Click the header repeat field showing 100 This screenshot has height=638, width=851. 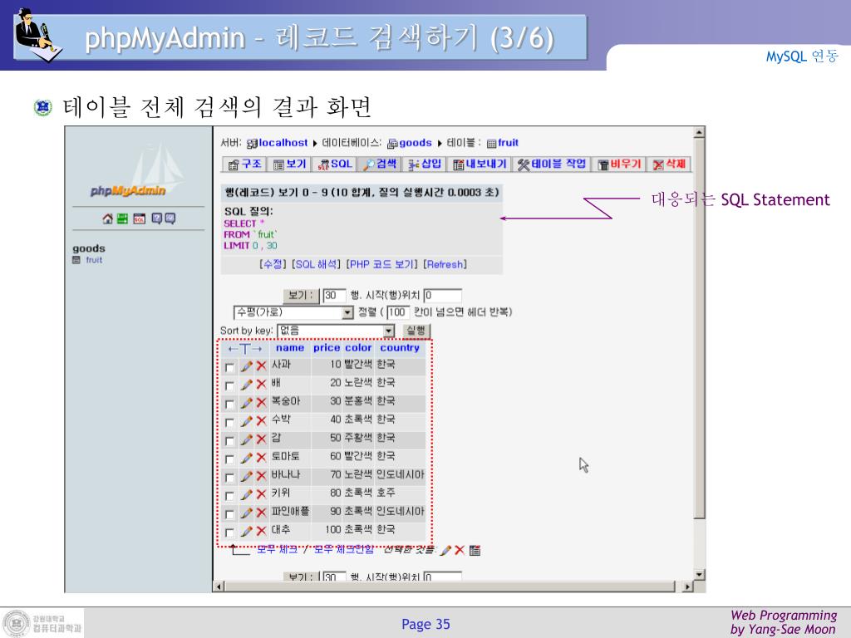(x=398, y=312)
